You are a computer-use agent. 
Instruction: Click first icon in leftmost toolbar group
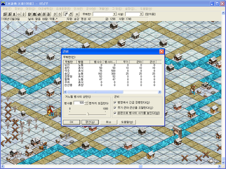(5, 14)
